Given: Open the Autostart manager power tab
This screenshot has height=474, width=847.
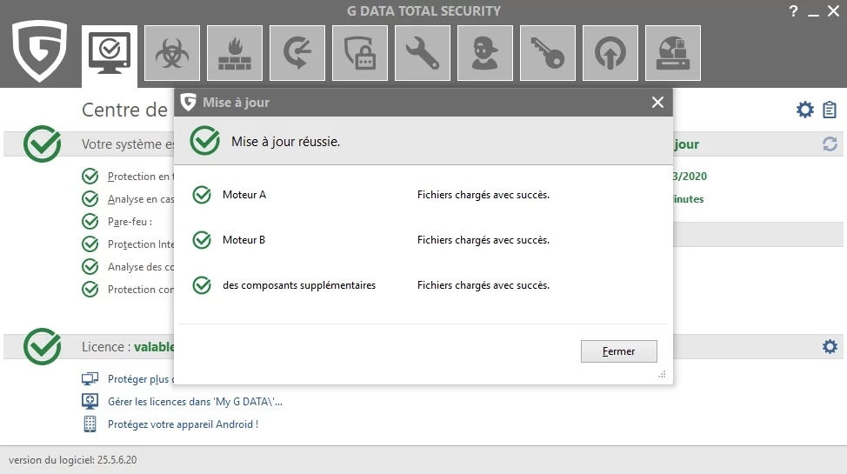Looking at the screenshot, I should pos(610,53).
